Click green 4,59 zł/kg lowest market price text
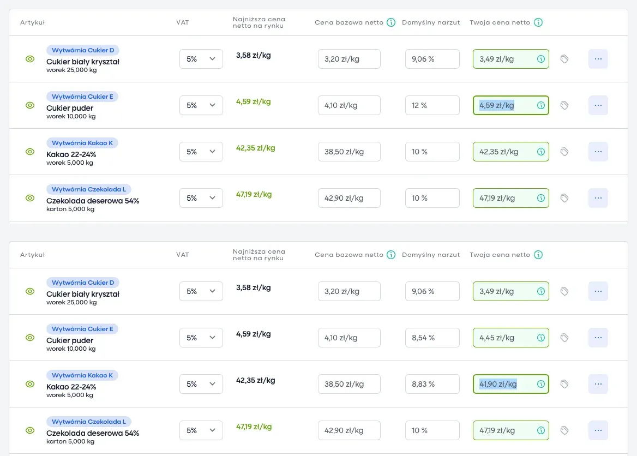 click(253, 101)
